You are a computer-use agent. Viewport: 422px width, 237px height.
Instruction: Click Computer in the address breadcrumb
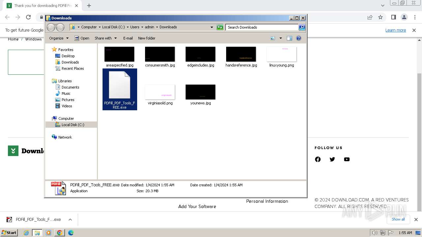89,27
